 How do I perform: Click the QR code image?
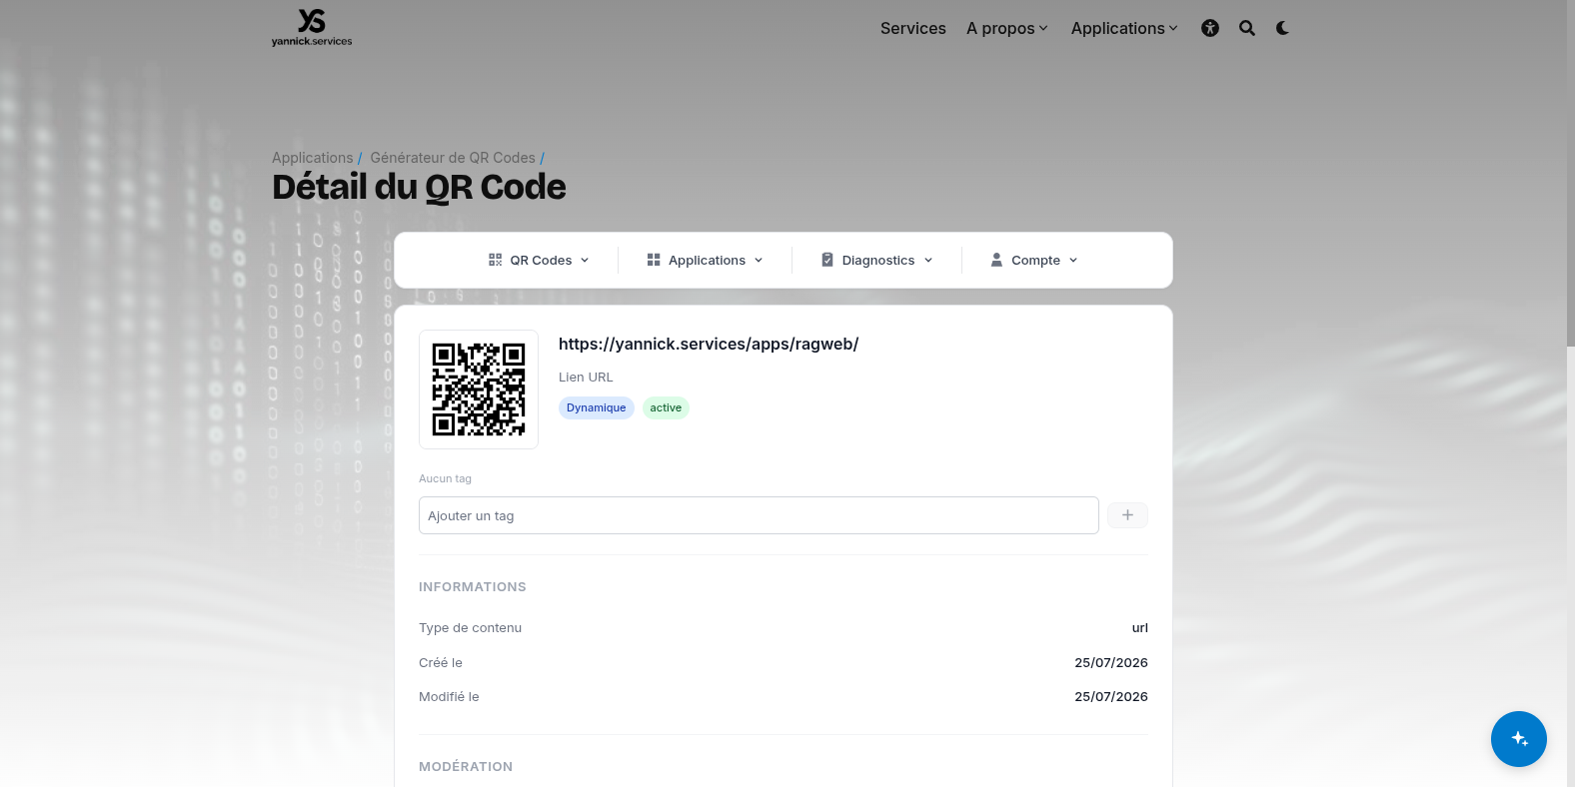(x=479, y=390)
